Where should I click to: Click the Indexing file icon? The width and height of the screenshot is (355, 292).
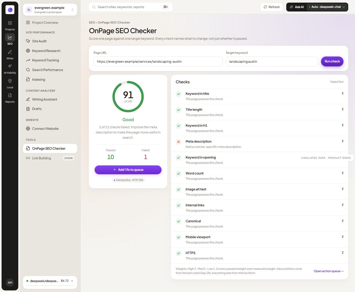pyautogui.click(x=28, y=79)
